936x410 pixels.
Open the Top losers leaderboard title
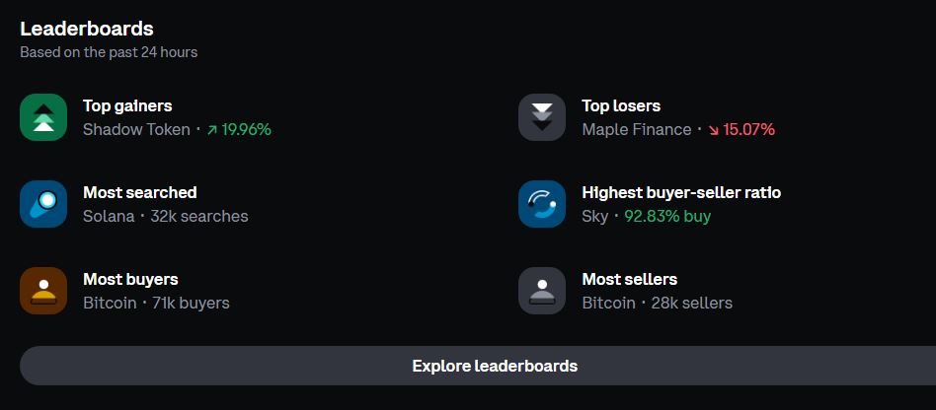(621, 106)
